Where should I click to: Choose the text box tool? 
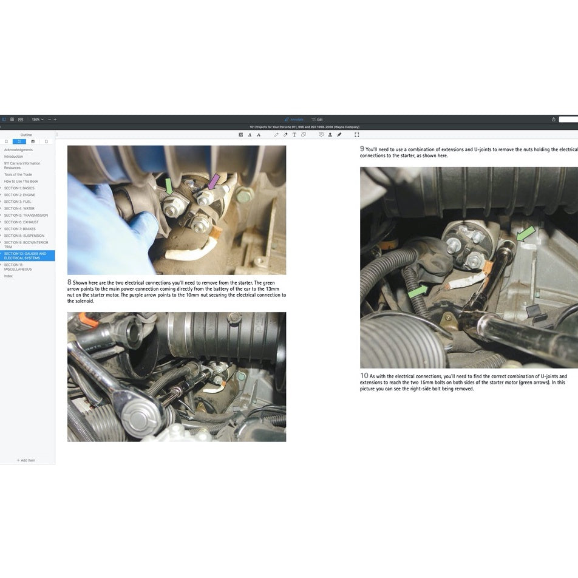tap(294, 135)
